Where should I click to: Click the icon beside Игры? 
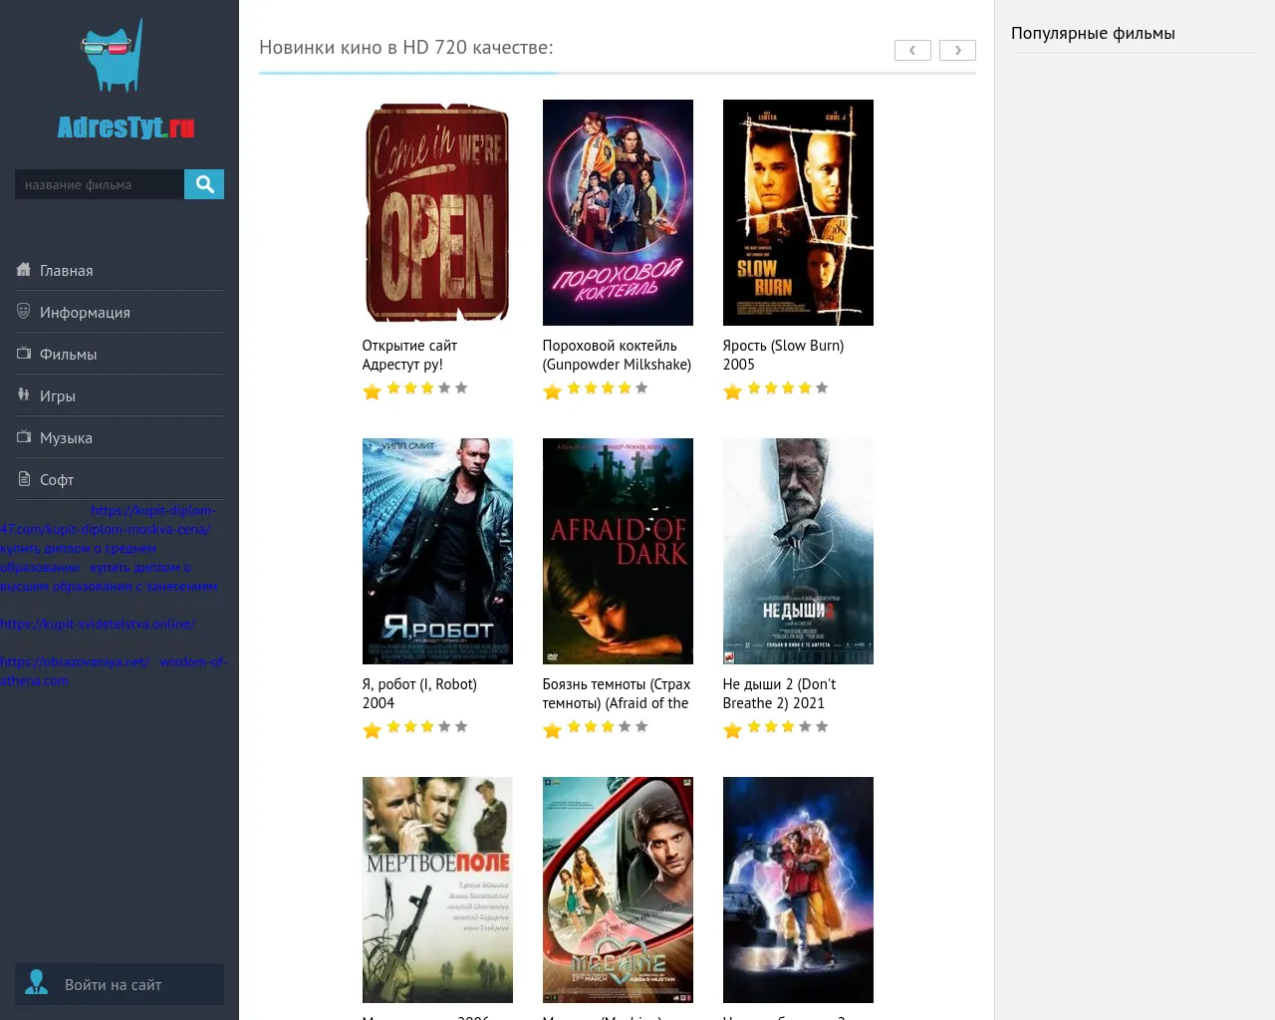[x=24, y=394]
